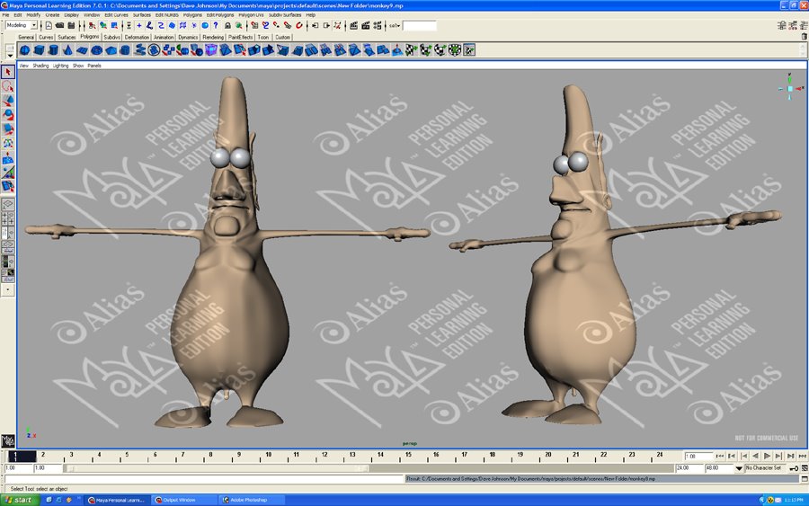
Task: Open the Edit Polygons menu
Action: tap(220, 15)
